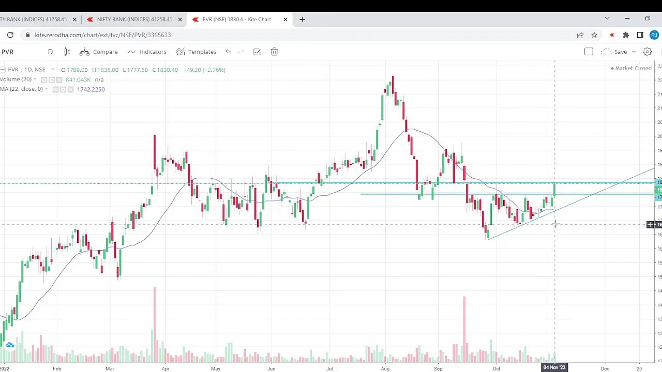Click the checkbox-style toolbar icon
Viewport: 662px width, 372px height.
coord(257,52)
